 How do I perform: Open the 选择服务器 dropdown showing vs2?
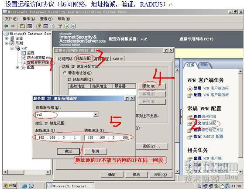point(96,115)
